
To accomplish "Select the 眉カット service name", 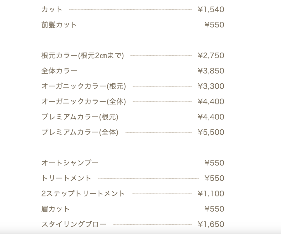I will 55,209.
